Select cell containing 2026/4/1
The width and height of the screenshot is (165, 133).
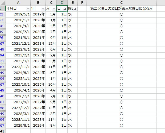coord(18,90)
